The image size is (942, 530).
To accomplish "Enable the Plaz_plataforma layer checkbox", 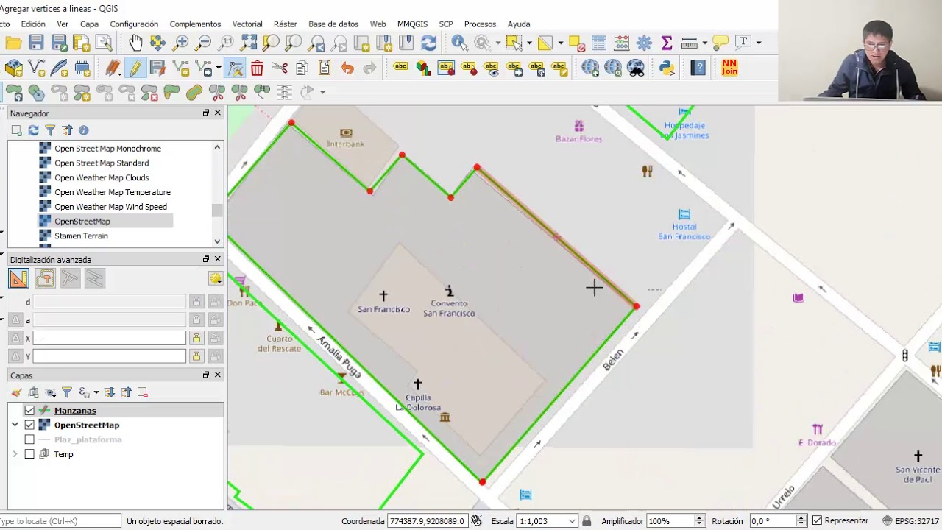I will tap(29, 440).
